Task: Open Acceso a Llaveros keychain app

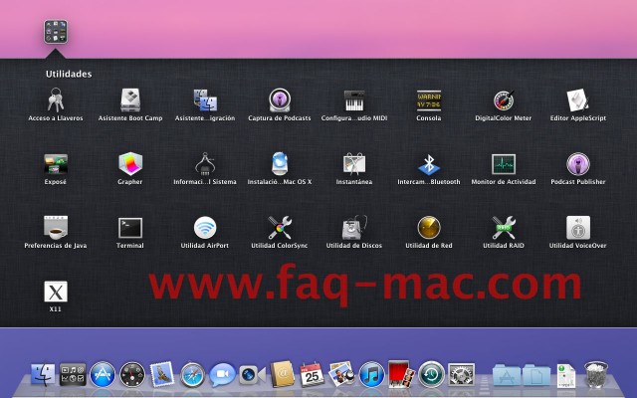Action: coord(56,100)
